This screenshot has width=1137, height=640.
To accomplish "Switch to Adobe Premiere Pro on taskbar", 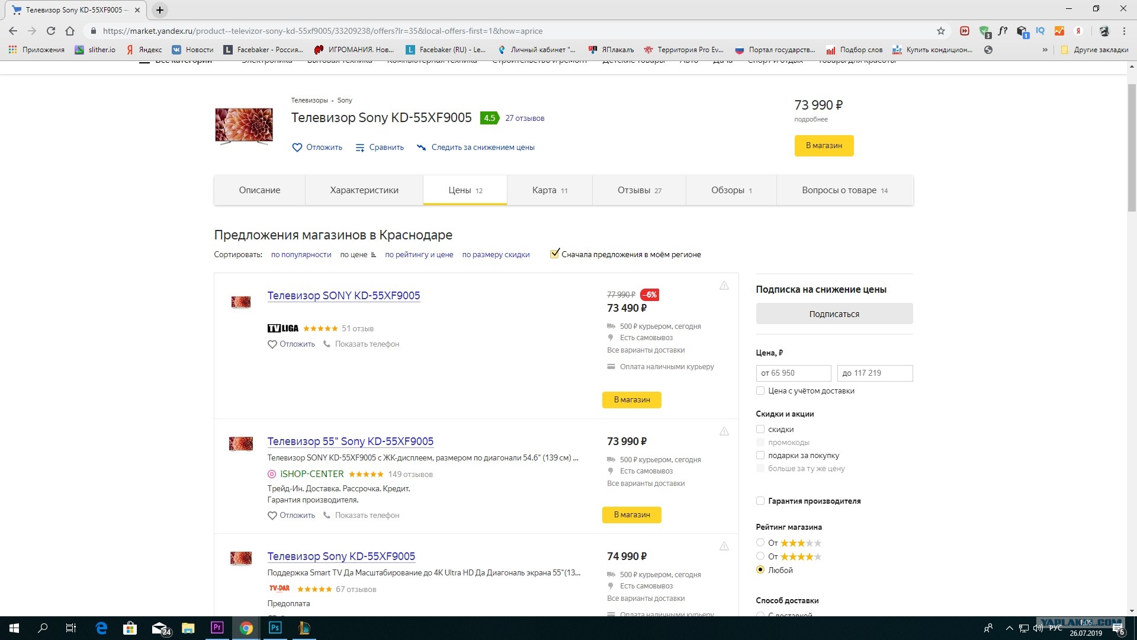I will [217, 628].
